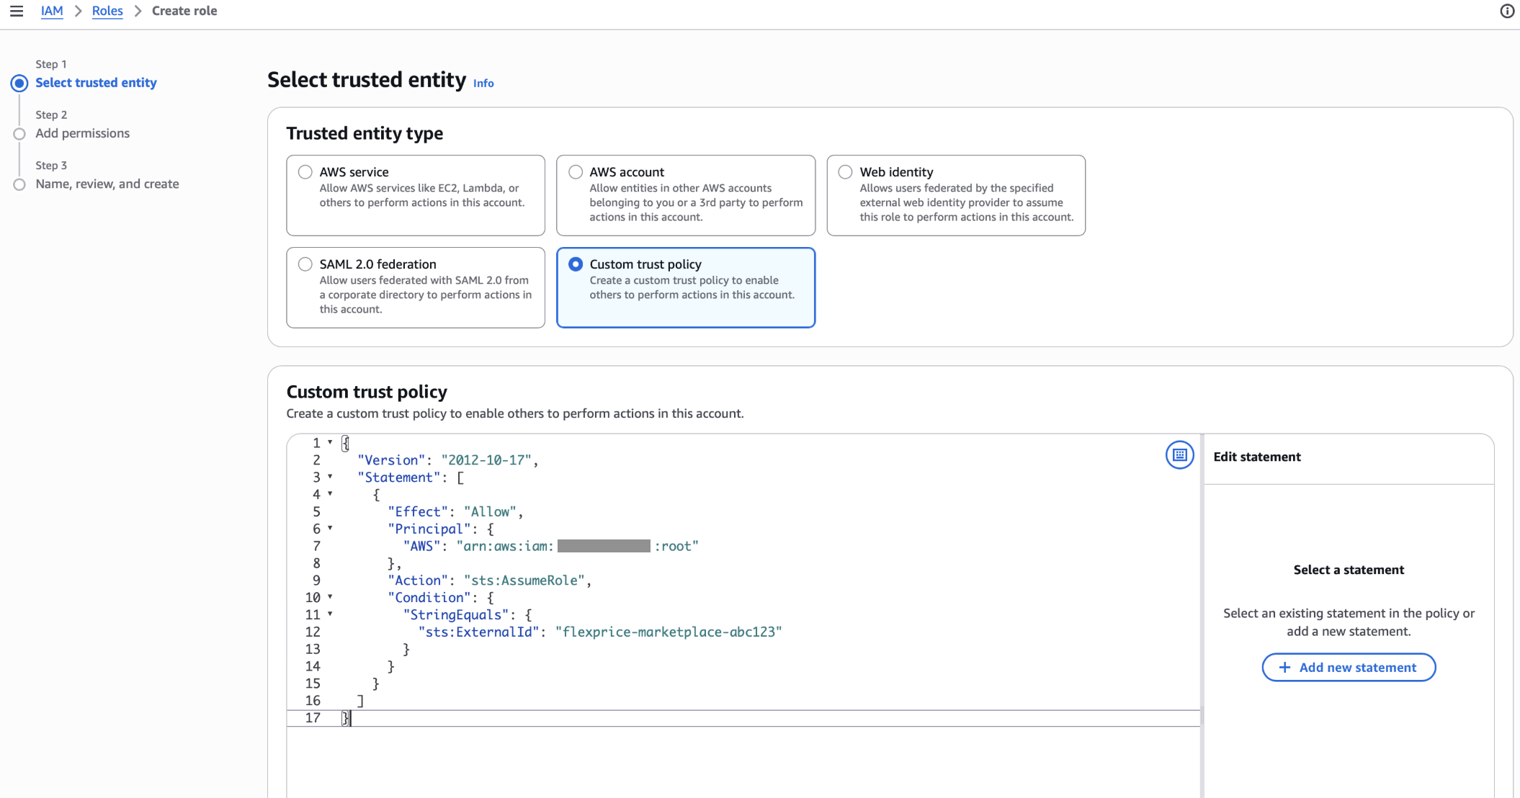Open the hamburger navigation menu
This screenshot has height=798, width=1520.
[17, 11]
